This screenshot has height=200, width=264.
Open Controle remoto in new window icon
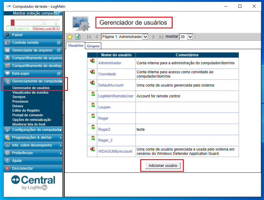pyautogui.click(x=59, y=43)
